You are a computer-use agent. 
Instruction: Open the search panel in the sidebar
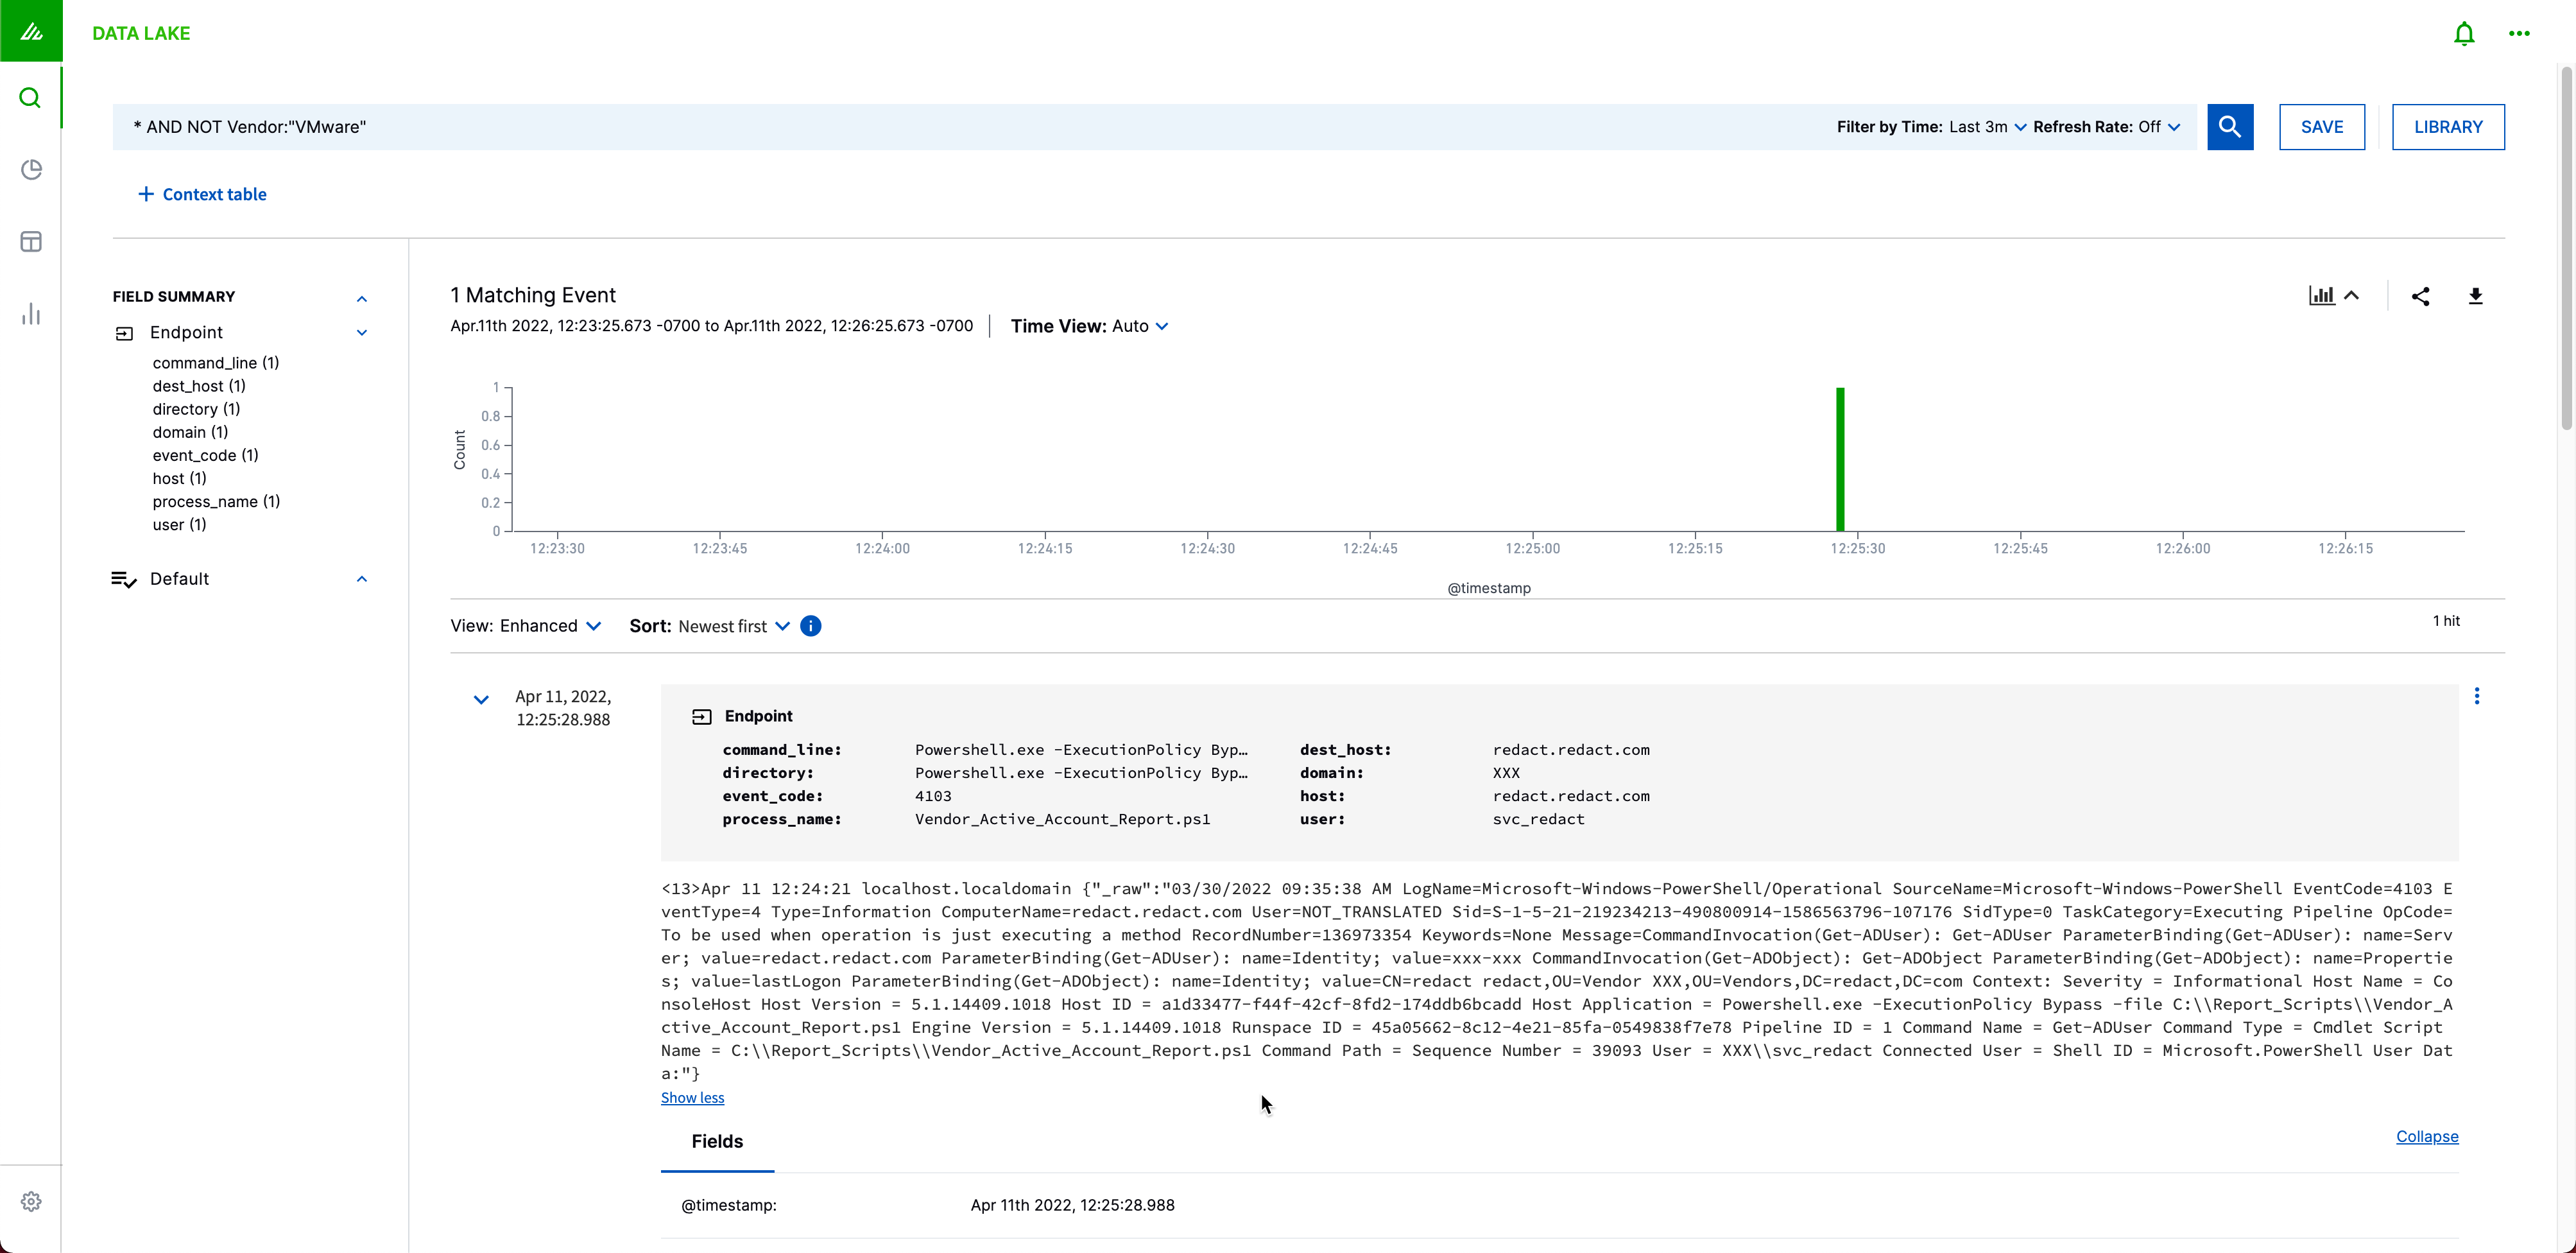pos(30,97)
